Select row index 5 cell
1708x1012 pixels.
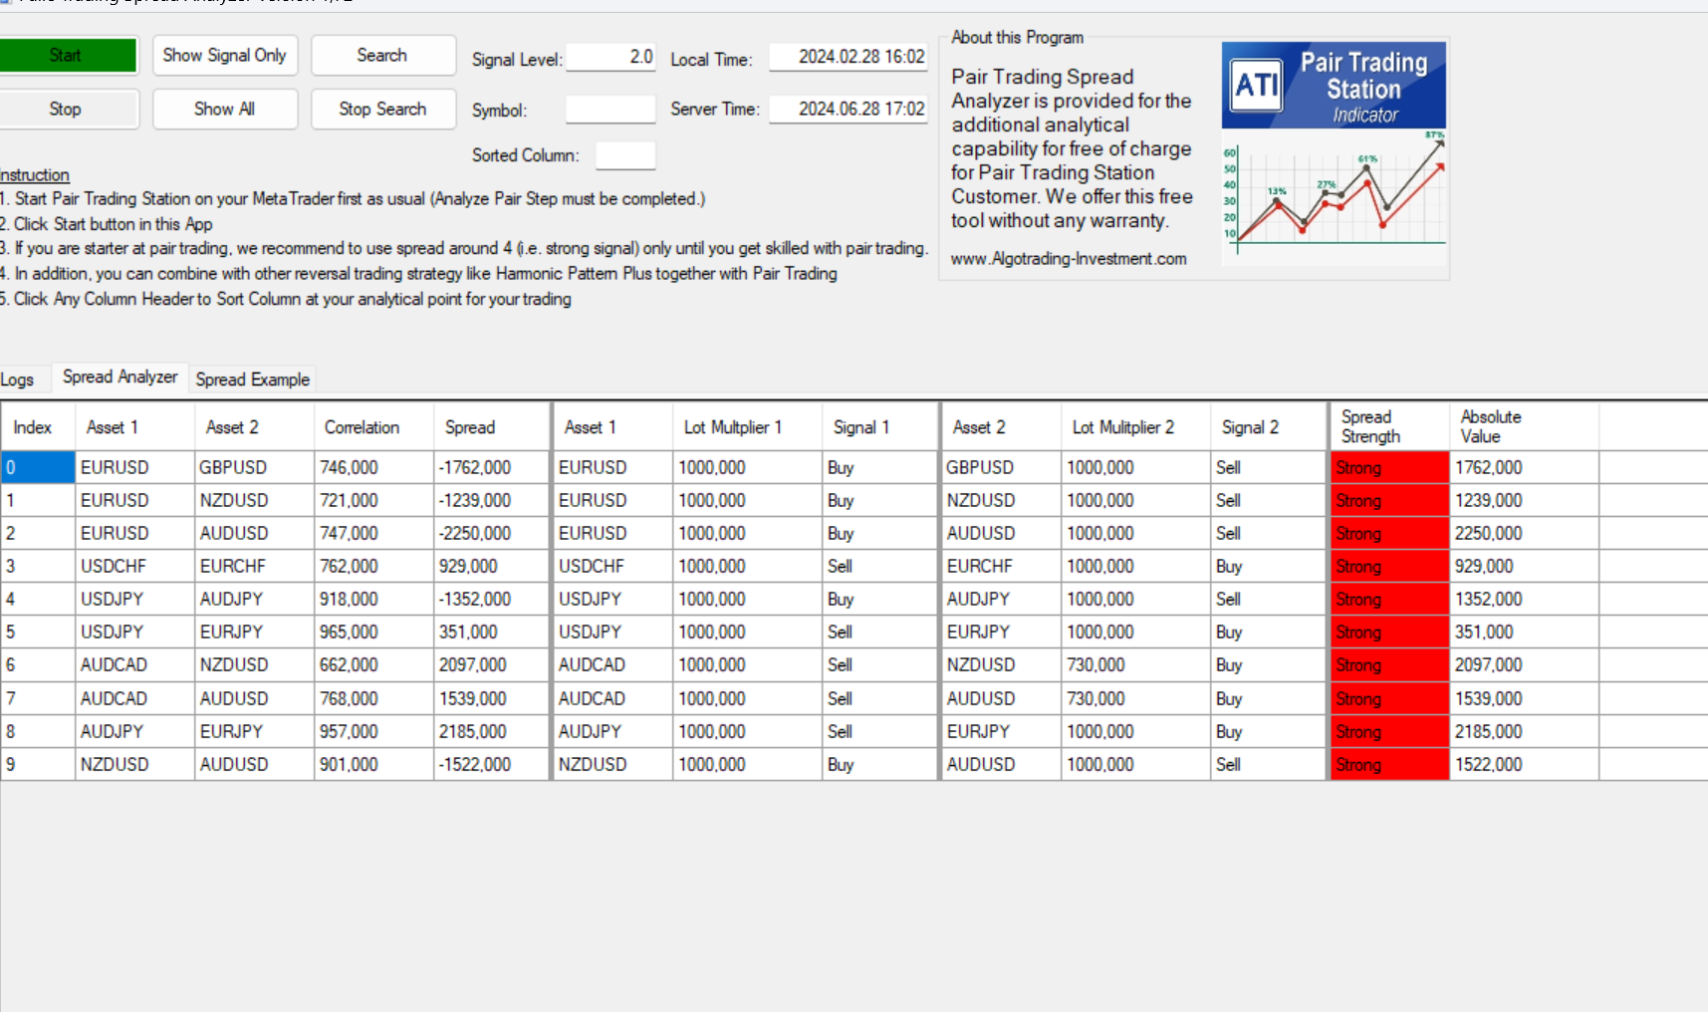[38, 632]
